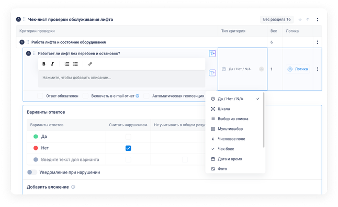Open the three-dot menu of the question row
Screen dimensions: 338x207
click(317, 69)
